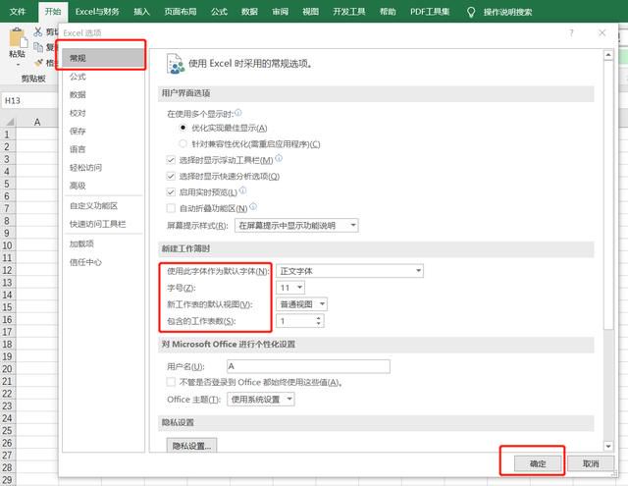Select 快速访问工具栏 in the options sidebar

coord(103,224)
